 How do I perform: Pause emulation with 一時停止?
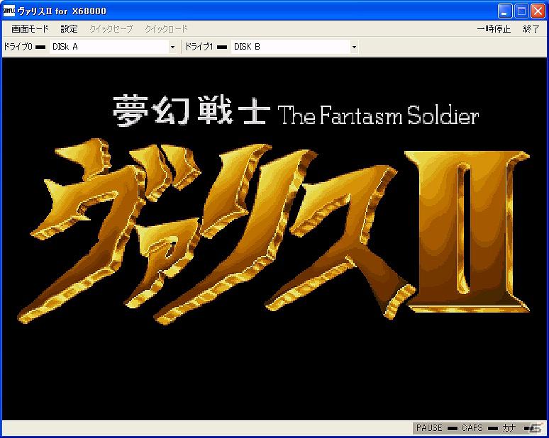(x=494, y=28)
